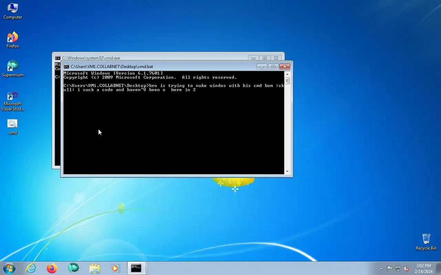Close the background cmd.exe window
Viewport: 441px width, 275px height.
pyautogui.click(x=276, y=58)
